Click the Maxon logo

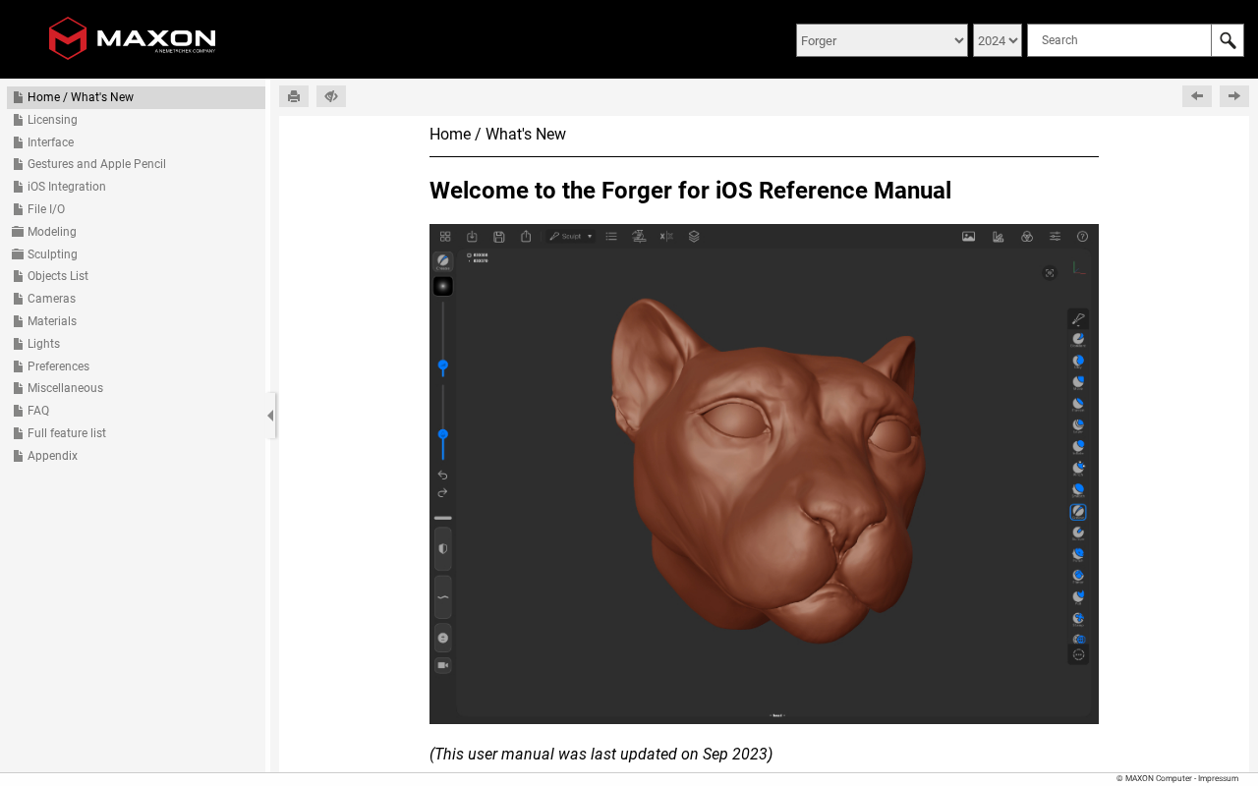(132, 38)
